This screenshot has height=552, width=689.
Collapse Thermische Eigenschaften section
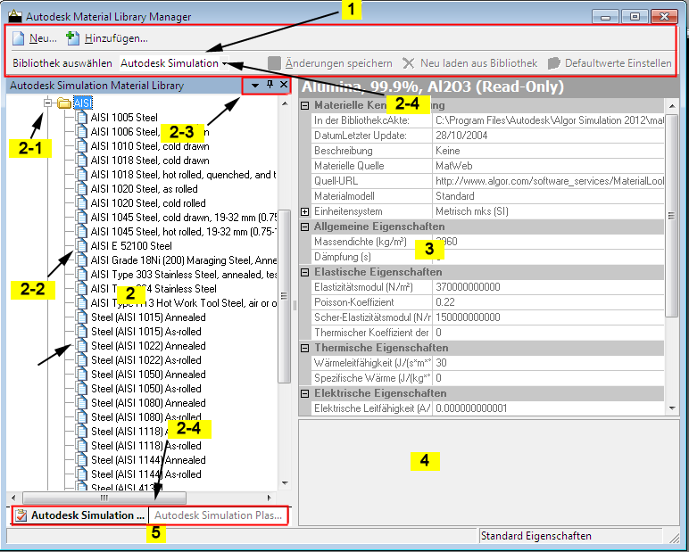(x=304, y=349)
